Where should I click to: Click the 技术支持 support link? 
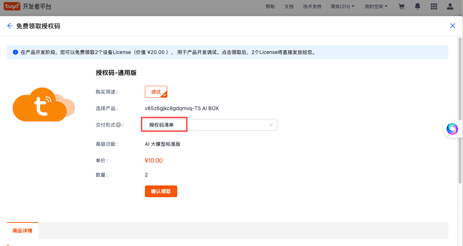312,6
